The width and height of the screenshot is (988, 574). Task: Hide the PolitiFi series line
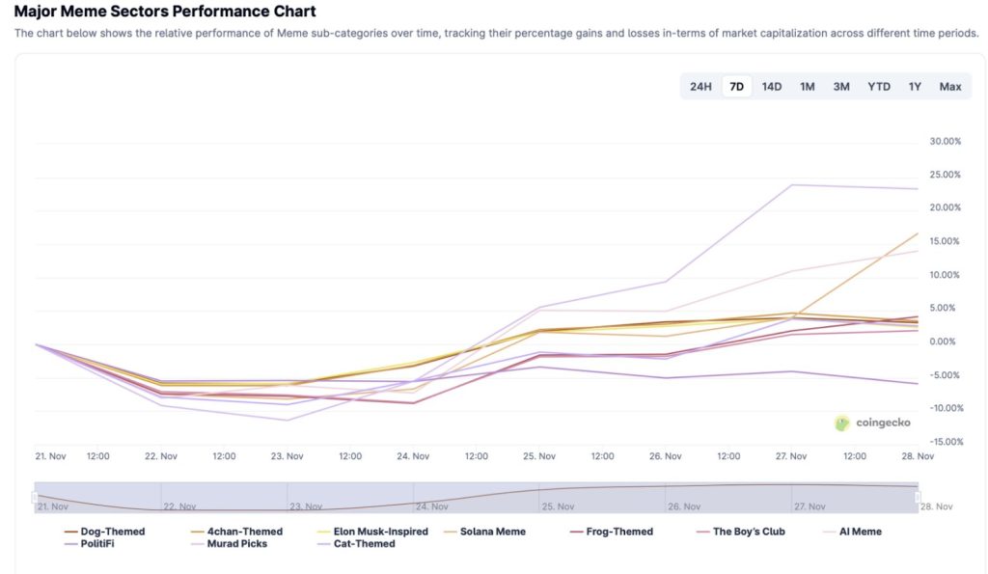(x=97, y=544)
